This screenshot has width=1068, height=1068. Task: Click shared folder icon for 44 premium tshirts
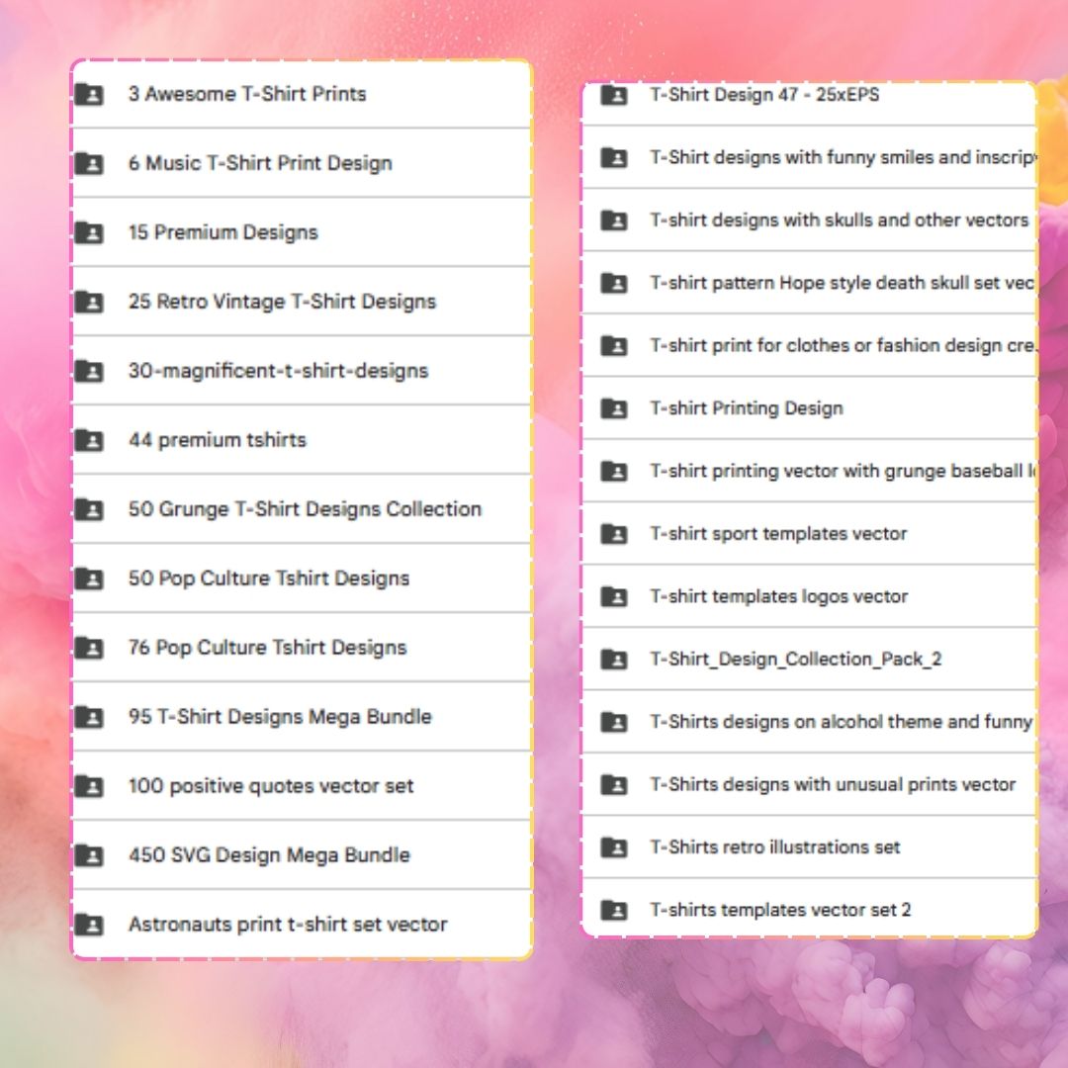coord(89,440)
